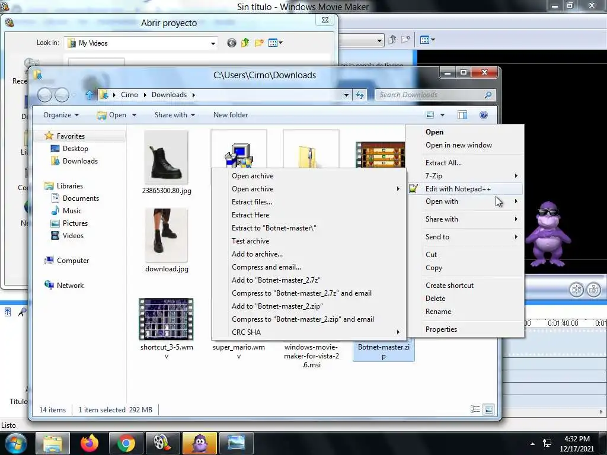Expand the Open button dropdown arrow
The width and height of the screenshot is (607, 455).
(134, 115)
